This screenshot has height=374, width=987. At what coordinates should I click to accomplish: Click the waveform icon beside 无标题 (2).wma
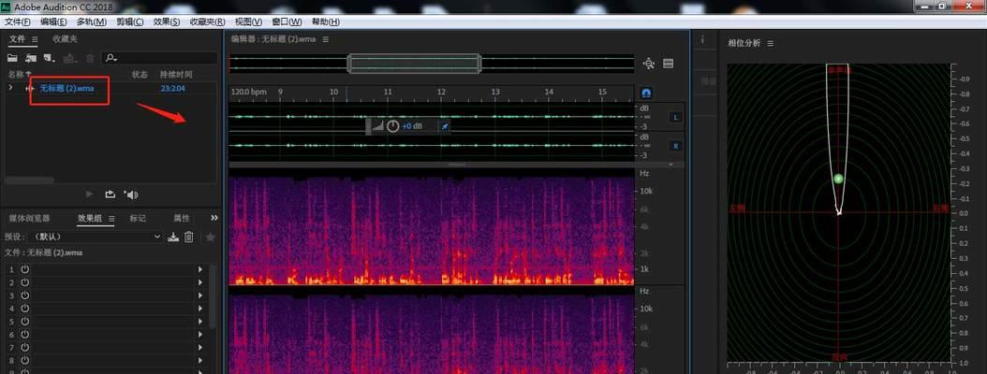[29, 89]
